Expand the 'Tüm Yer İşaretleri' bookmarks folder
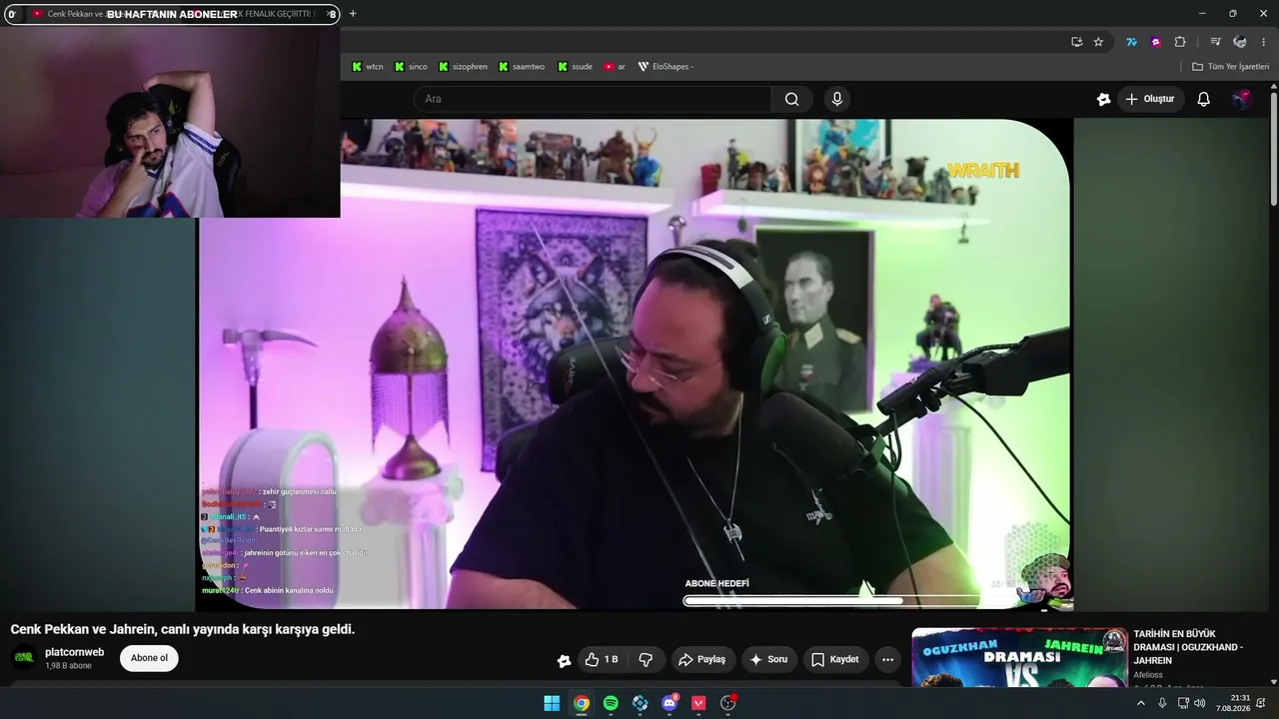 point(1230,67)
